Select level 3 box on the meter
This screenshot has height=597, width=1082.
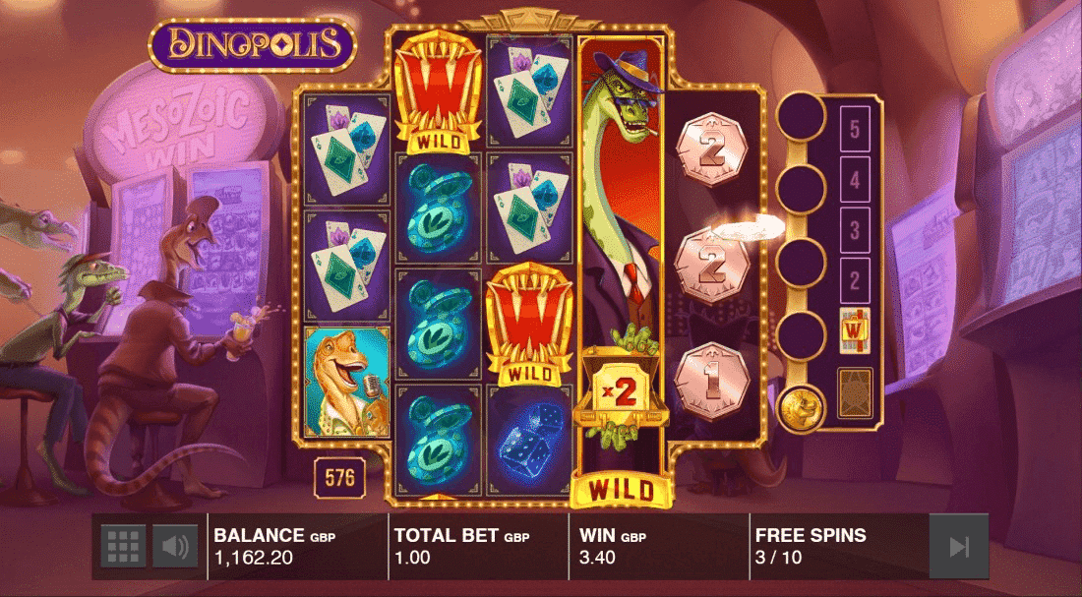pyautogui.click(x=854, y=230)
